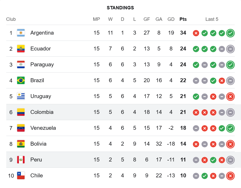The height and width of the screenshot is (188, 241).
Task: Click the Ecuador flag icon
Action: click(x=21, y=49)
